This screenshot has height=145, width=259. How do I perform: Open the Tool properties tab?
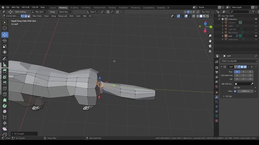click(217, 62)
